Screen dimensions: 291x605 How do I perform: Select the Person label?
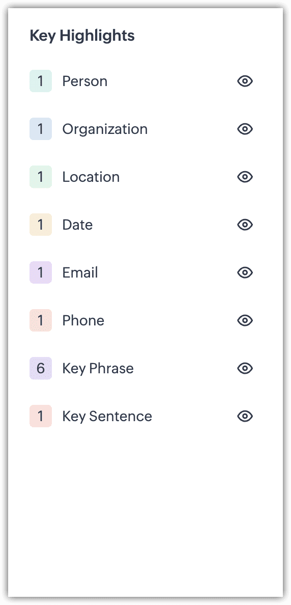(x=85, y=81)
